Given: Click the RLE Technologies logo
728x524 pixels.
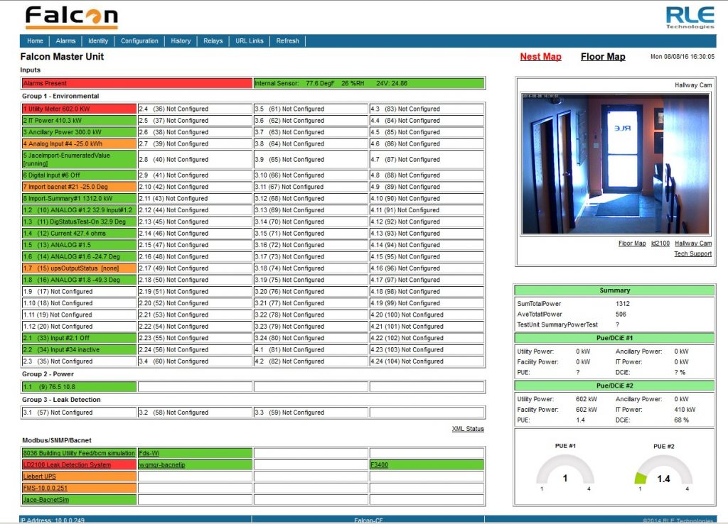Looking at the screenshot, I should [690, 17].
